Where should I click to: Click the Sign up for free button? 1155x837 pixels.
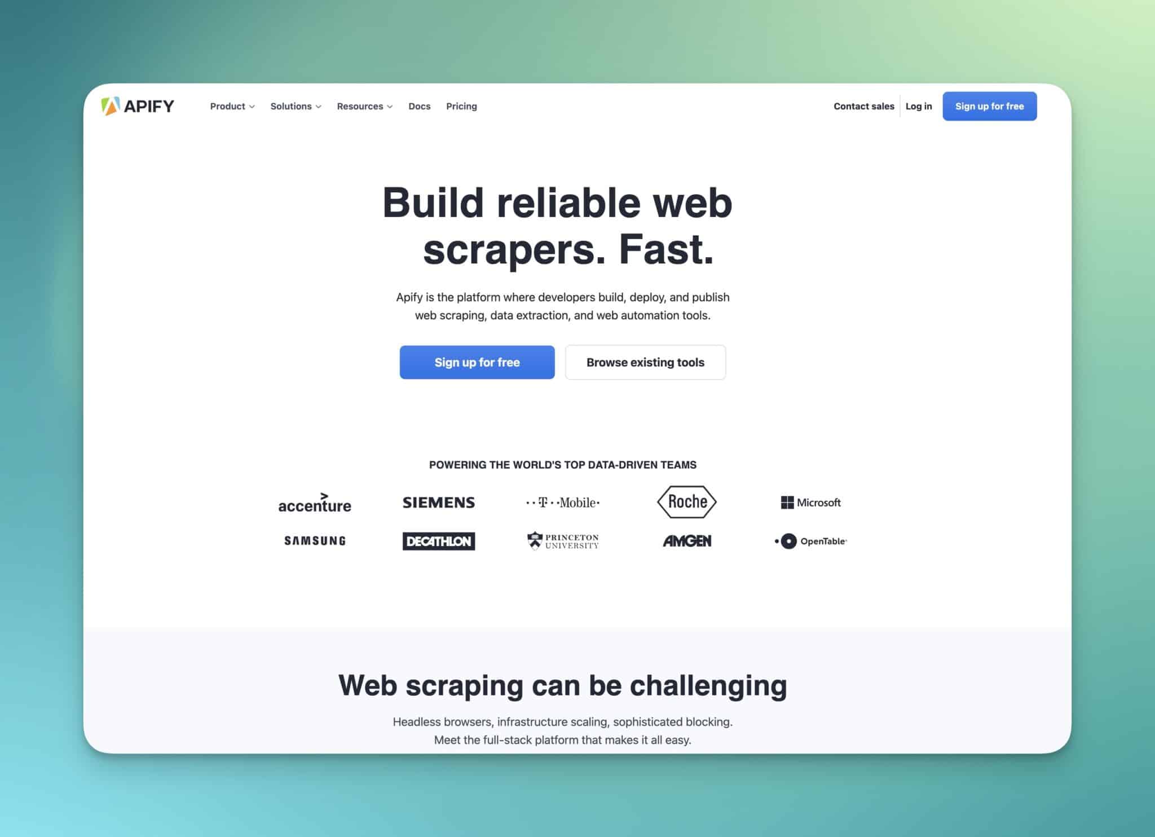pos(476,362)
